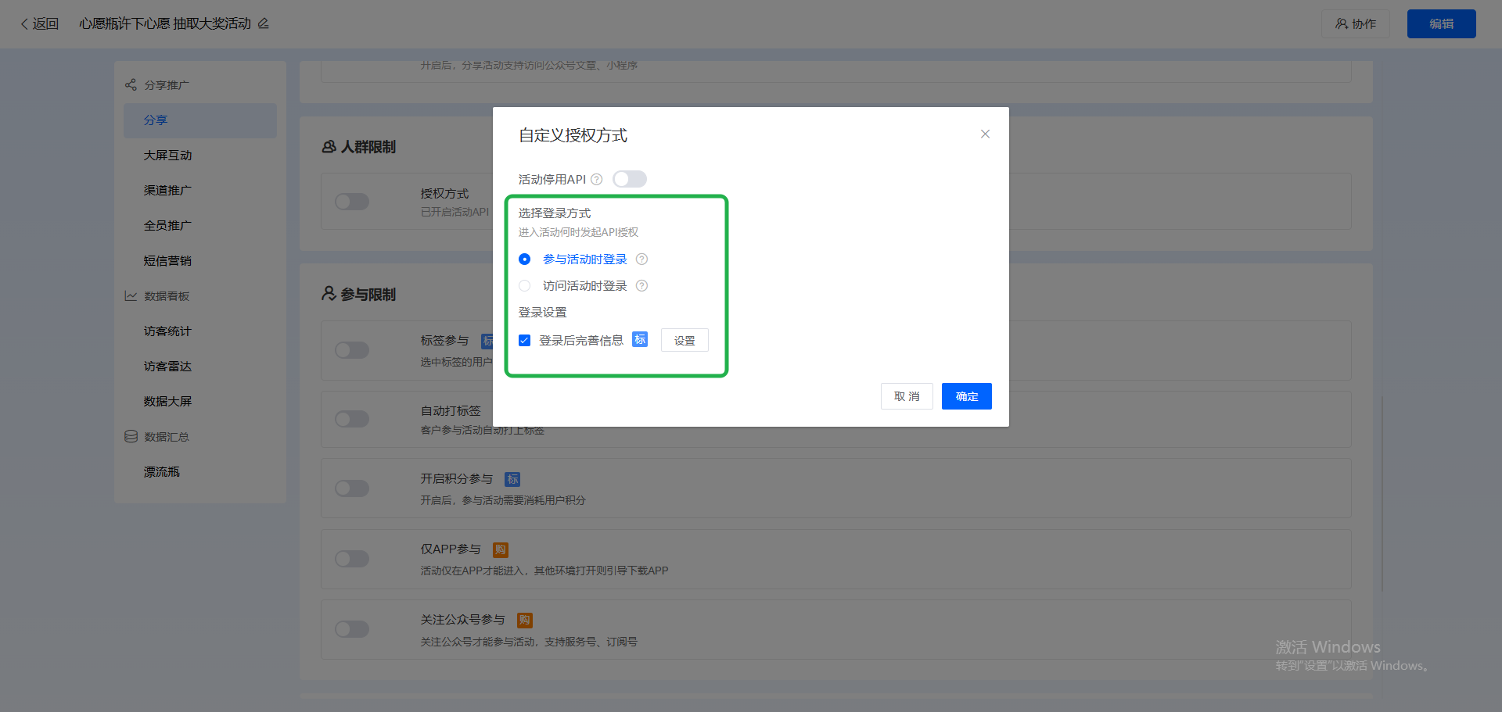Click 购 badge beside 关注公众号参与
The height and width of the screenshot is (712, 1502).
[x=525, y=620]
